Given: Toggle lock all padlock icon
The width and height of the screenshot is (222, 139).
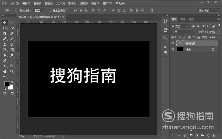Looking at the screenshot, I should (x=199, y=37).
